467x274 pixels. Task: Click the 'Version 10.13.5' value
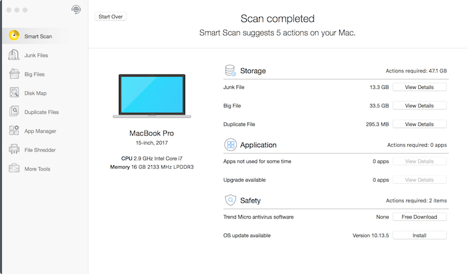click(x=371, y=235)
